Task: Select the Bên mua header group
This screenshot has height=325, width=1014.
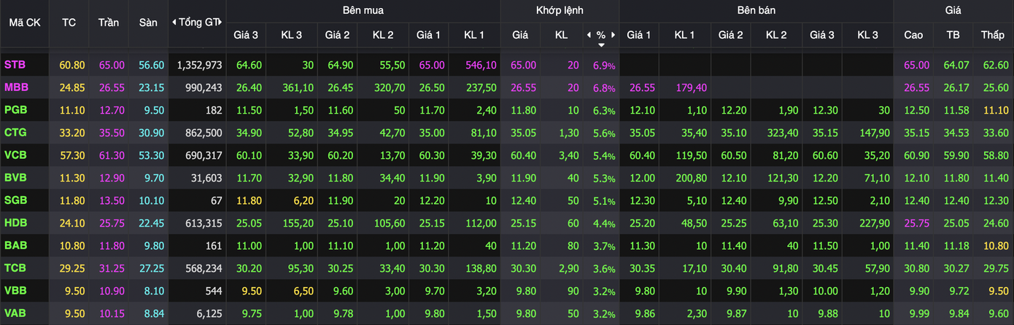Action: point(363,10)
